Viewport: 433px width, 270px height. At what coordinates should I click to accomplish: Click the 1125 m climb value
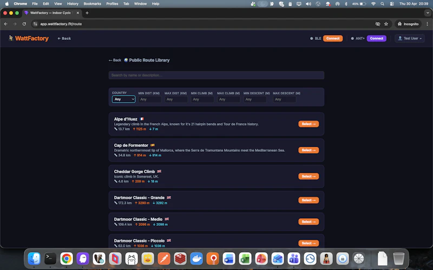coord(140,129)
